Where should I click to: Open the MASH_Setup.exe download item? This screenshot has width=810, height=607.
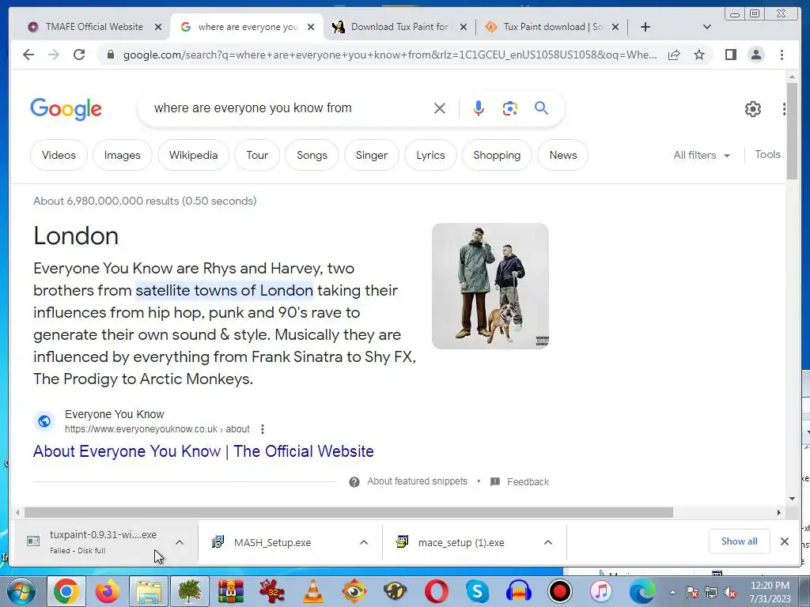coord(272,542)
